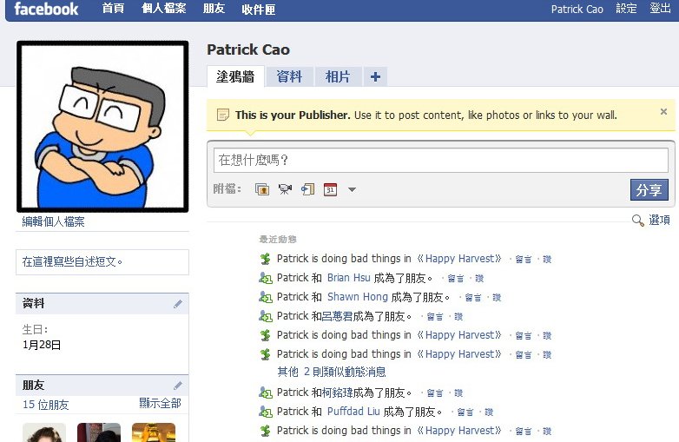Click Patrick Cao in the top bar
Viewport: 679px width, 442px height.
[x=577, y=9]
